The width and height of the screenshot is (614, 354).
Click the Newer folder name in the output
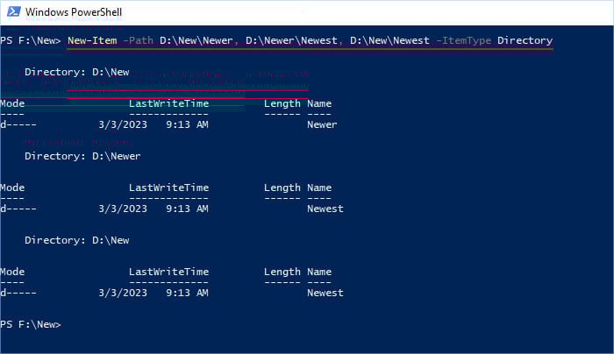pos(322,124)
